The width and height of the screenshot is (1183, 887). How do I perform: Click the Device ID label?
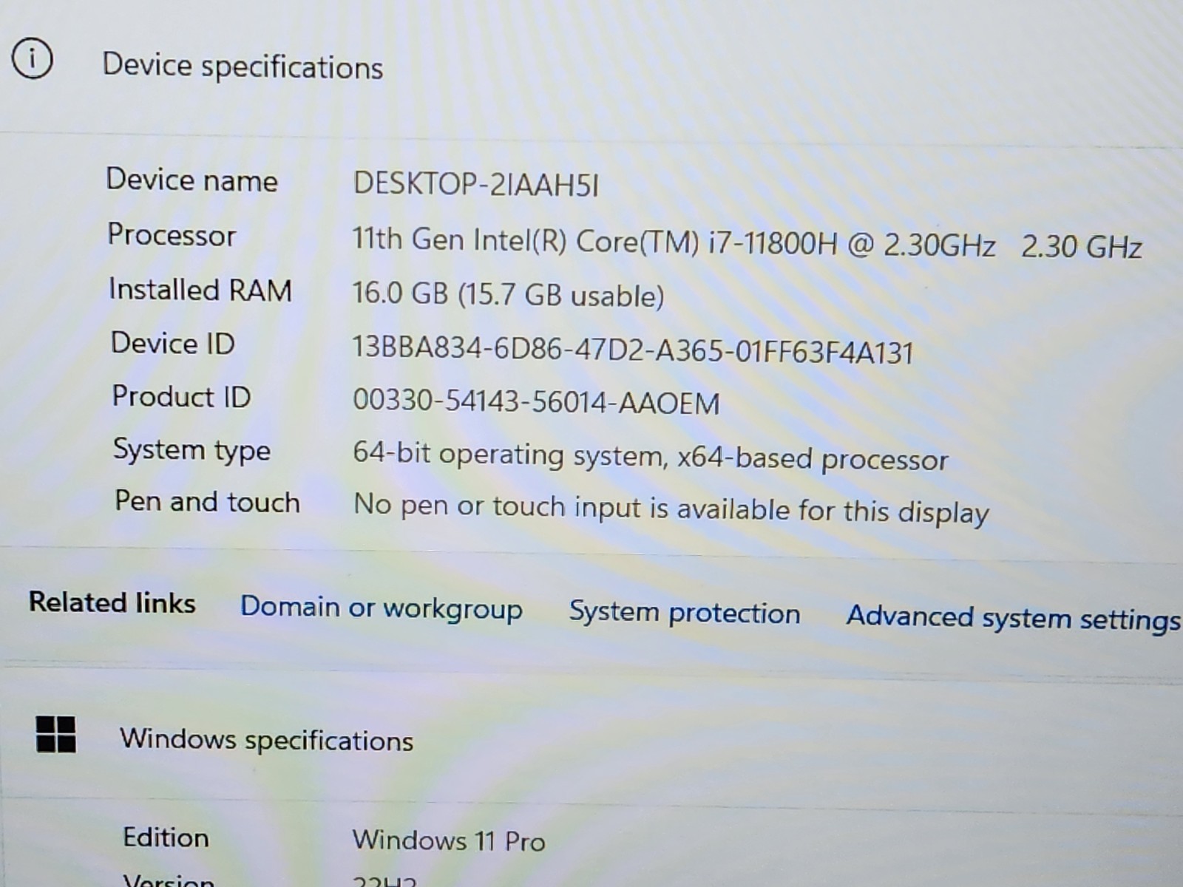(173, 343)
